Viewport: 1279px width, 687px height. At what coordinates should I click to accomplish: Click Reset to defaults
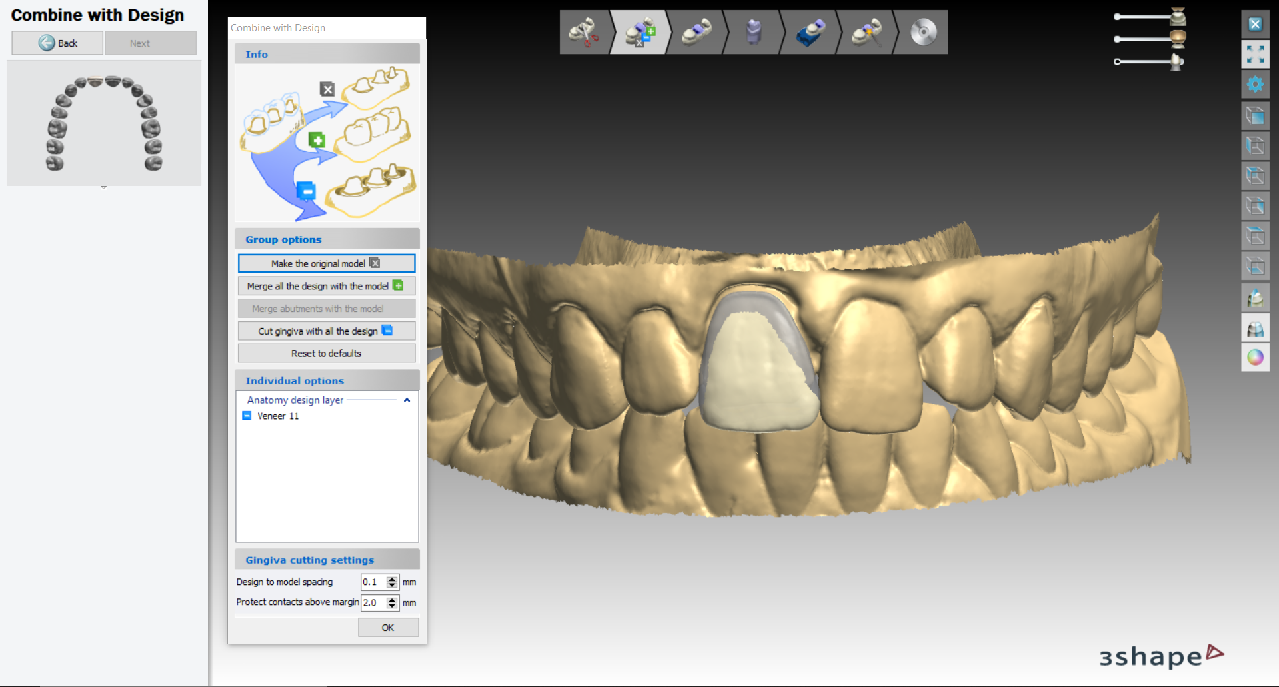click(x=327, y=353)
